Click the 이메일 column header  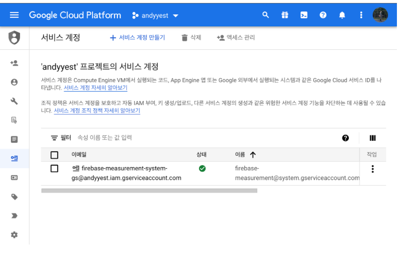coord(79,155)
